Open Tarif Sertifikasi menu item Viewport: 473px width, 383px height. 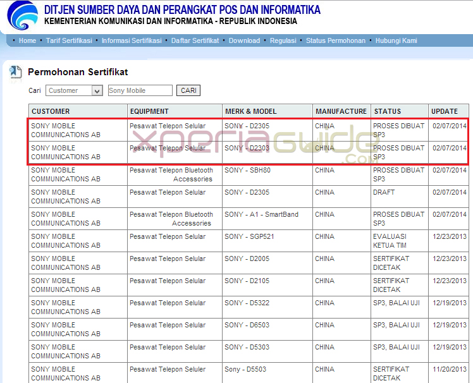click(x=69, y=40)
